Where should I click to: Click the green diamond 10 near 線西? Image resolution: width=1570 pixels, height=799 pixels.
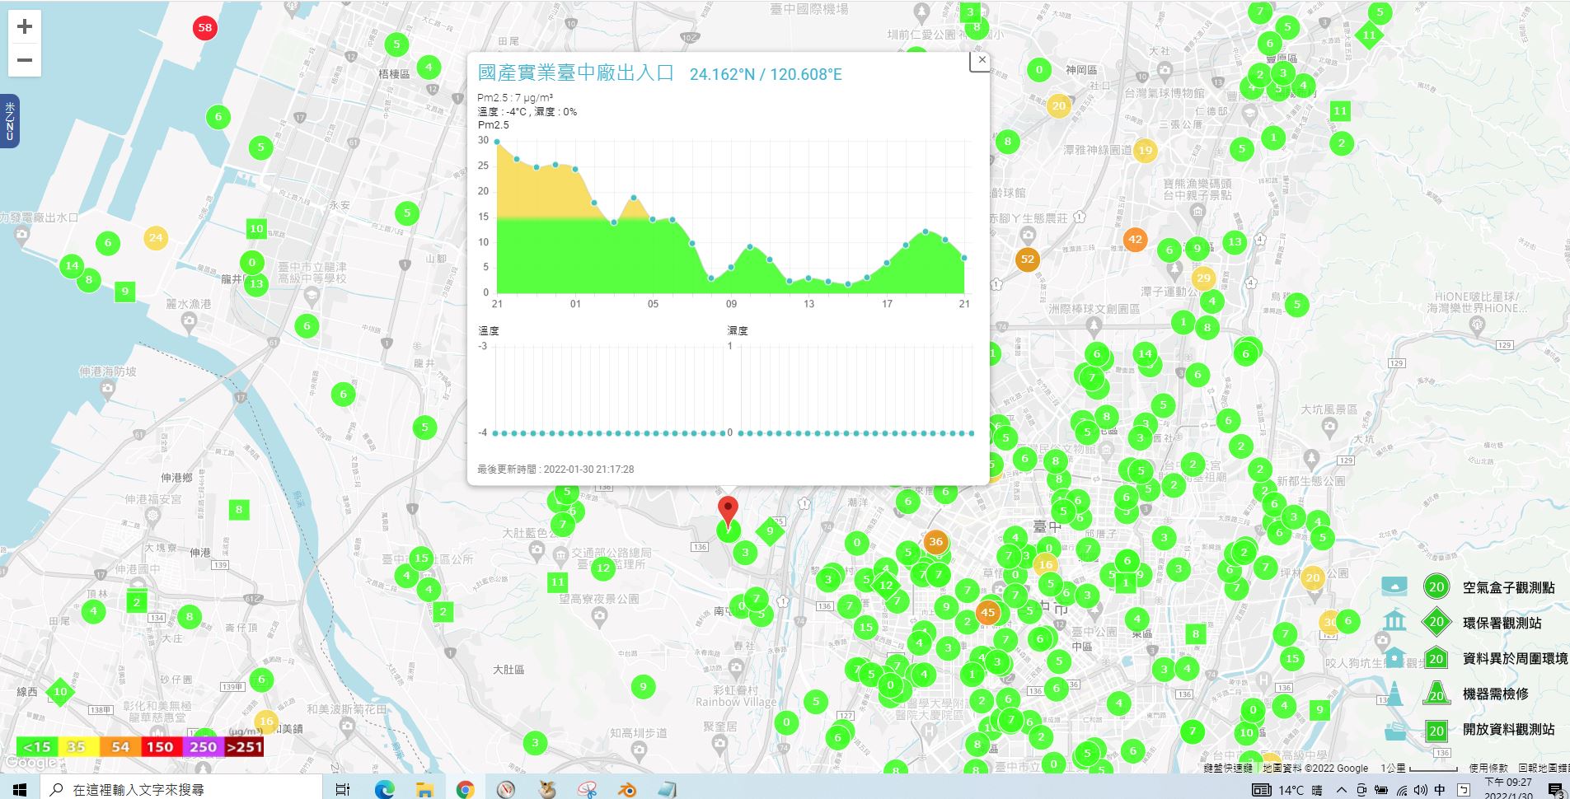[x=60, y=692]
